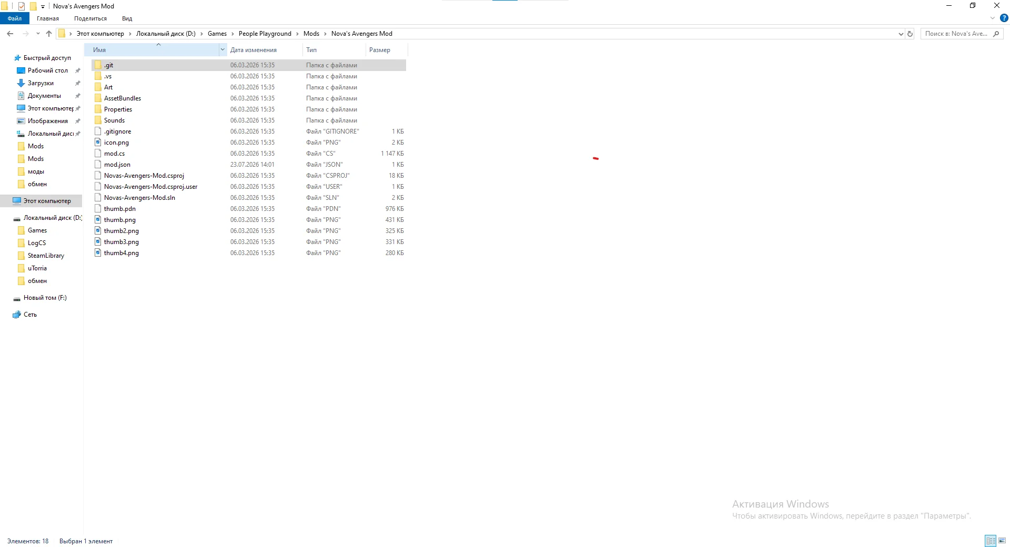The image size is (1010, 547).
Task: Switch to details view layout
Action: (991, 541)
